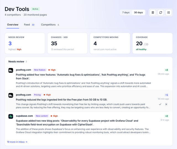Open the Feed tab
The image size is (177, 149).
point(29,25)
